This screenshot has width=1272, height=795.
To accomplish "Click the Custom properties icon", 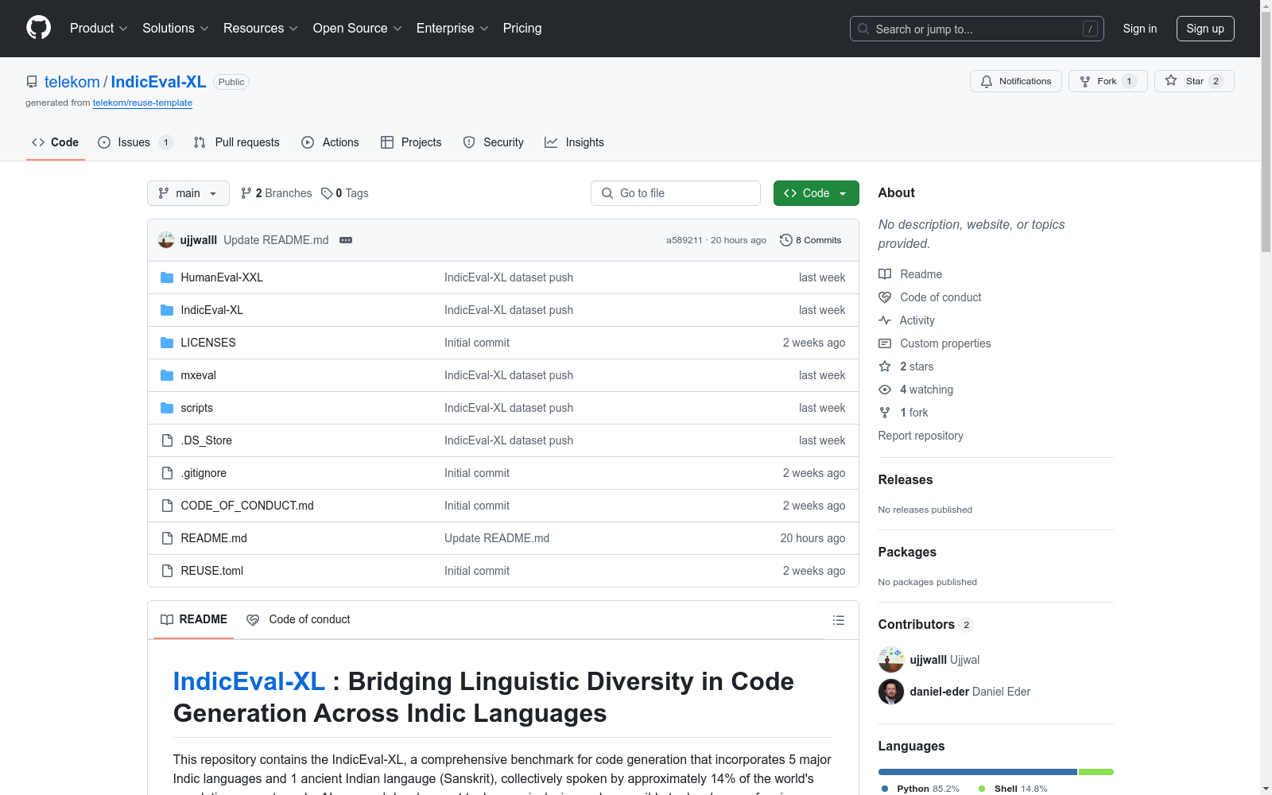I will click(x=885, y=343).
